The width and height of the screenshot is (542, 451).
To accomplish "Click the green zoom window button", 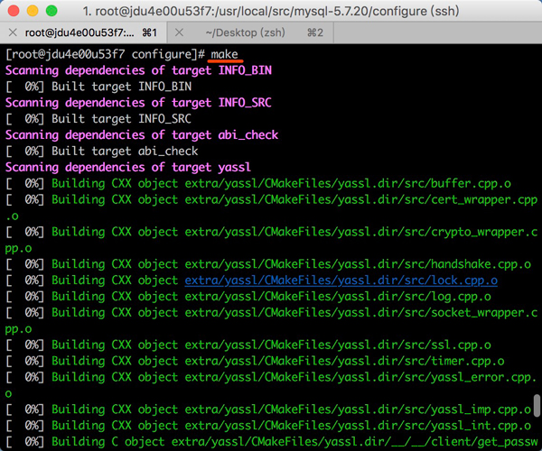I will tap(51, 11).
